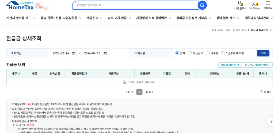Click 납부·고지·환급 breadcrumb link
Image resolution: width=274 pixels, height=133 pixels.
[x=228, y=30]
